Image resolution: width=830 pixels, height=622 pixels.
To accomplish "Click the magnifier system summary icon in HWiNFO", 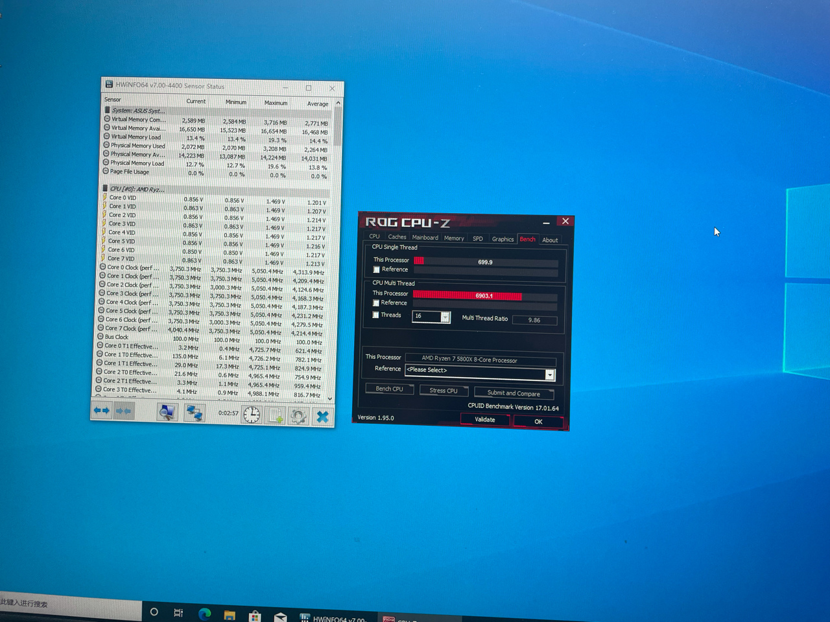I will pos(167,413).
